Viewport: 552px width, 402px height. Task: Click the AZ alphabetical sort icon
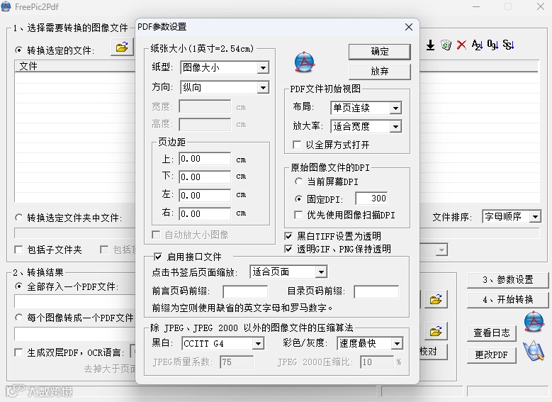[477, 45]
